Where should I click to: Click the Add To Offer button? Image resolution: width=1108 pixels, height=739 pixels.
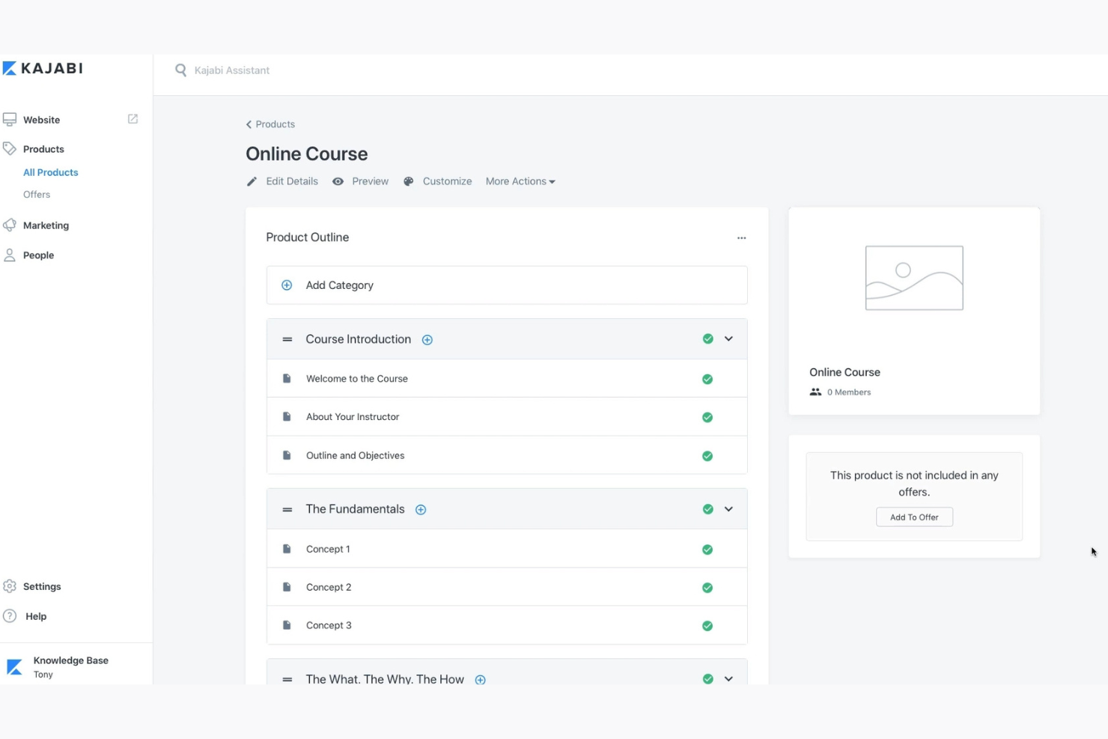pos(914,517)
